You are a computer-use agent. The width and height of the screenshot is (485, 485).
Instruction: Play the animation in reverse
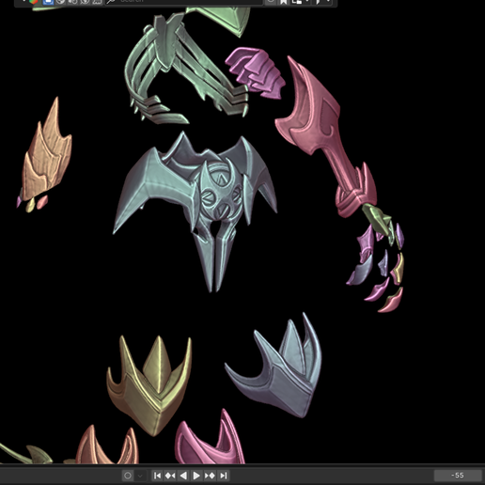183,476
